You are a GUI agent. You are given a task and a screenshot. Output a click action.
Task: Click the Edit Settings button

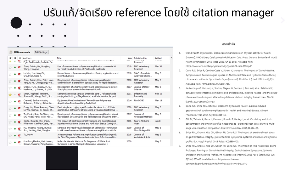[41, 52]
